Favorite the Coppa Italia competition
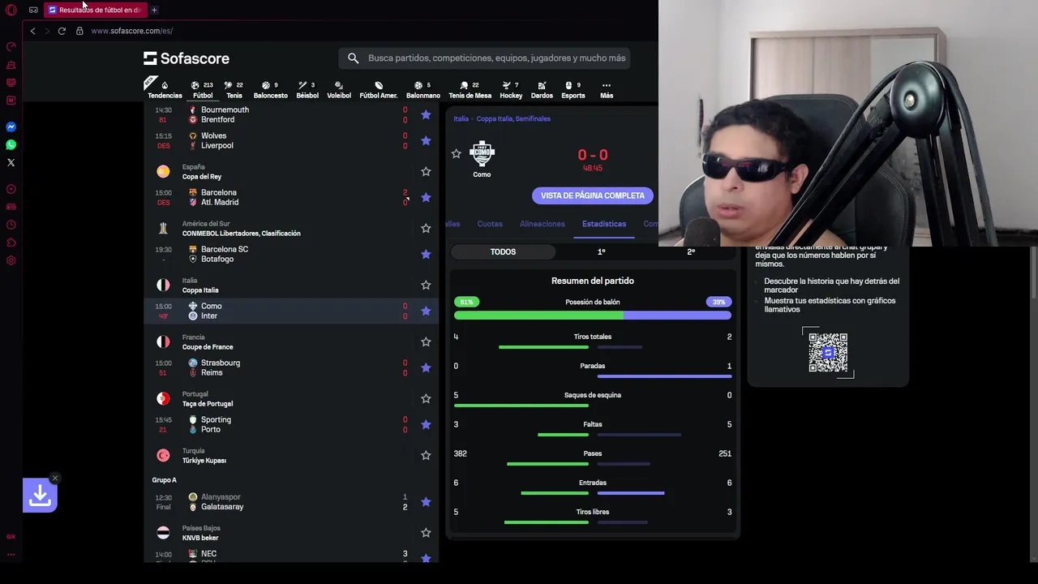The width and height of the screenshot is (1038, 584). (426, 285)
